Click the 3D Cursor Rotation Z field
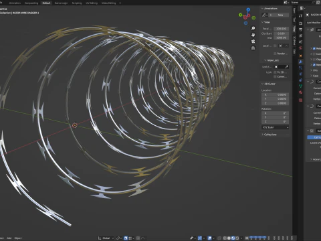Image resolution: width=321 pixels, height=241 pixels. (276, 122)
